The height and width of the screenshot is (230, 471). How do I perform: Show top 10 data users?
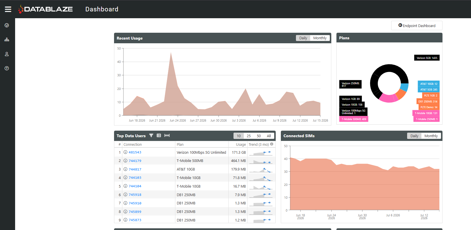[239, 136]
